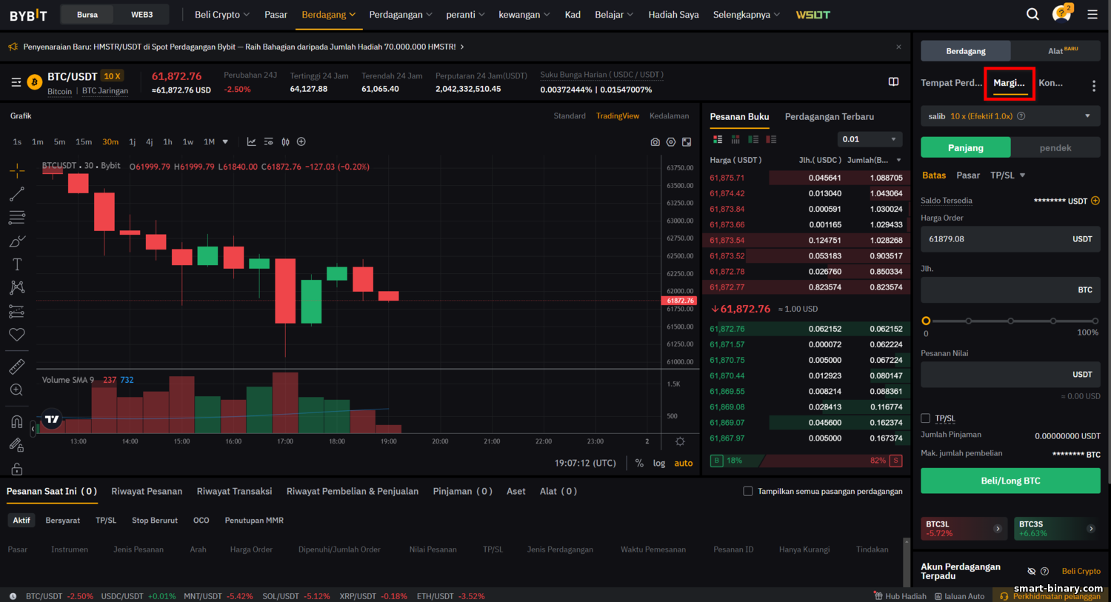Toggle the magnet mode tool
Screen dimensions: 1111x602
(17, 422)
